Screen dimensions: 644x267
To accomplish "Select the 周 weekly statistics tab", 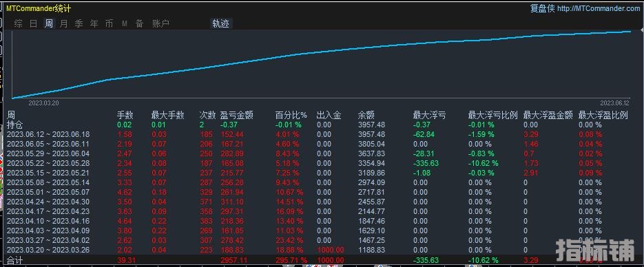I will point(49,24).
